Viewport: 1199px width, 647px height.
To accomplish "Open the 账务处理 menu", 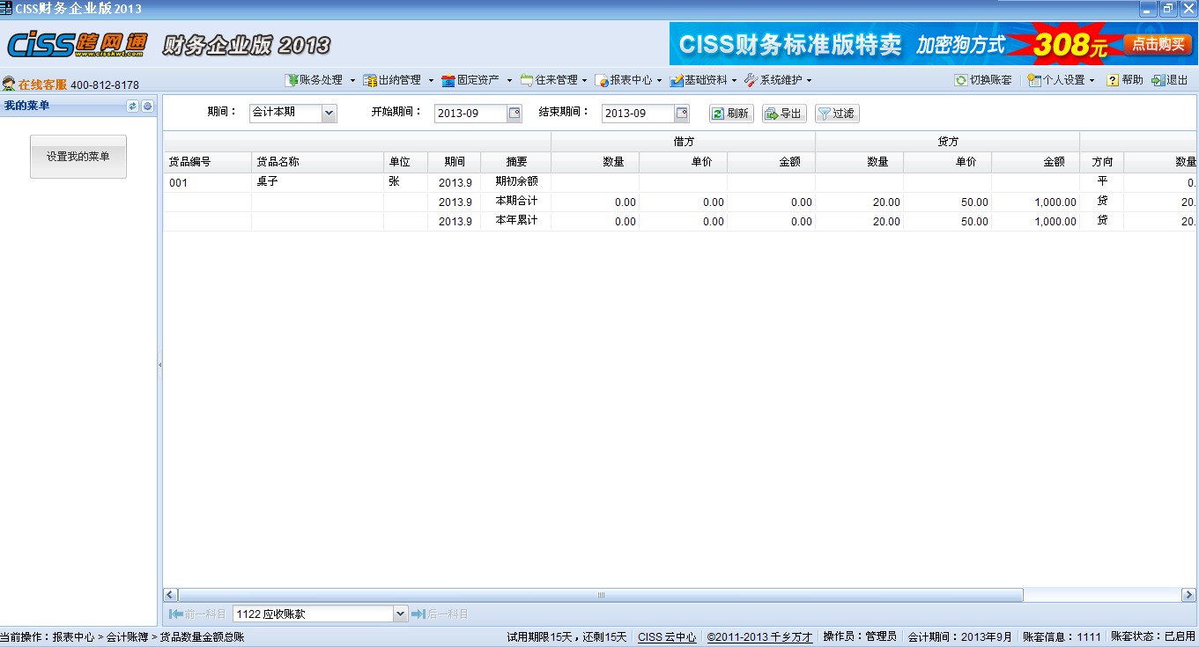I will 319,80.
